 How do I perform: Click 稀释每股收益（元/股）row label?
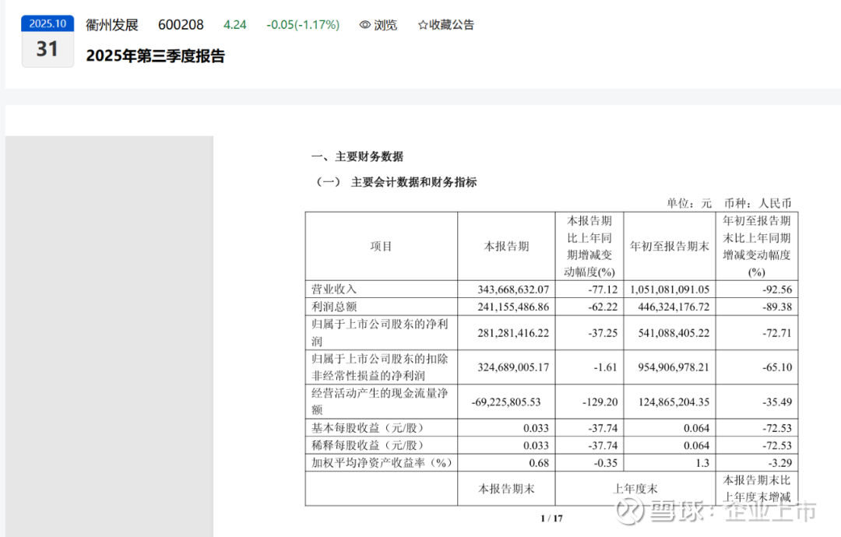point(368,445)
